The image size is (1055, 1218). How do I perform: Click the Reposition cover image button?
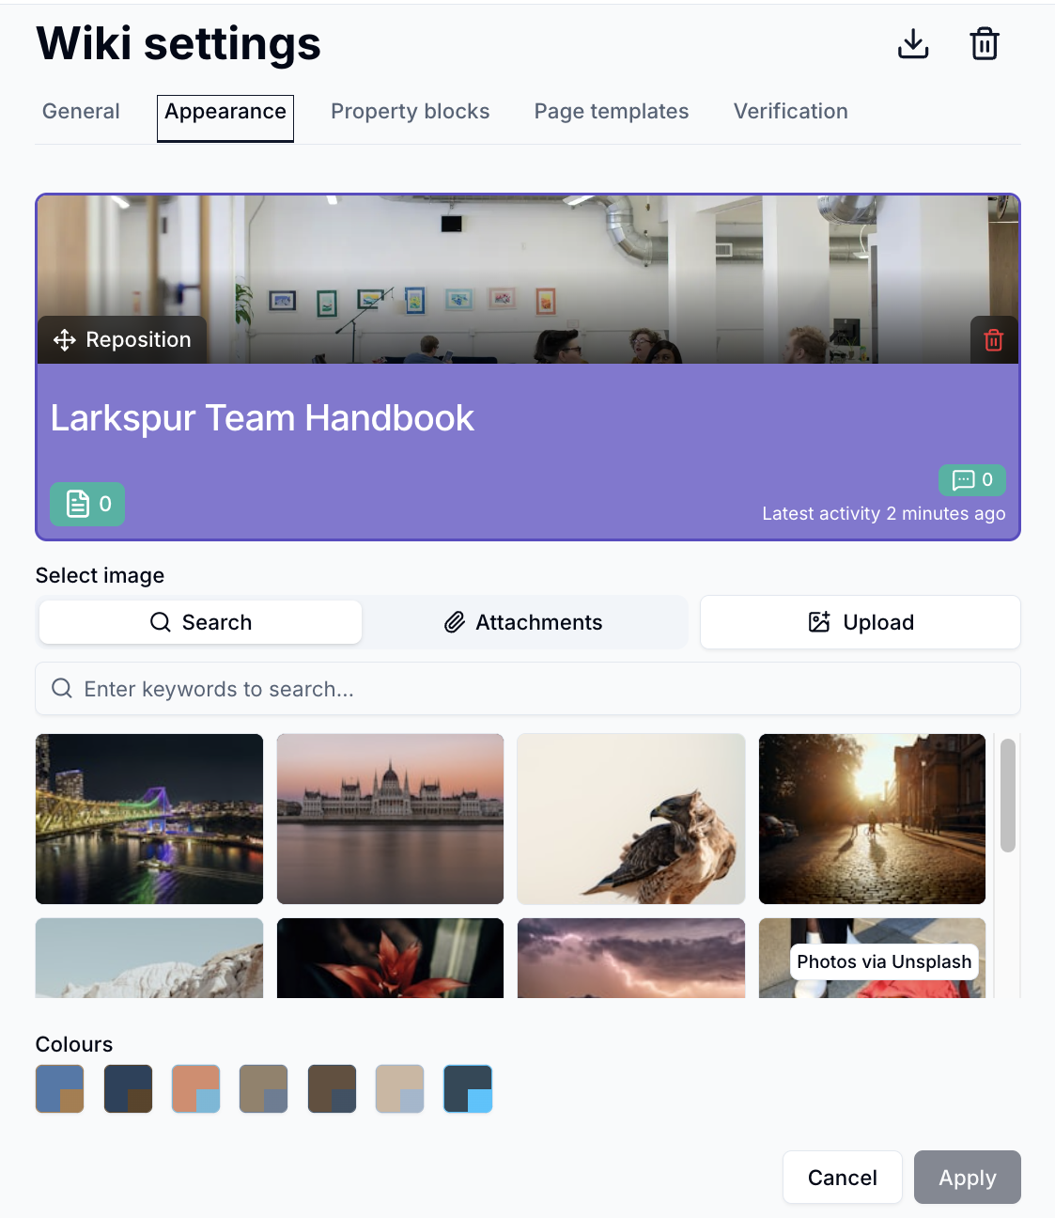coord(122,340)
